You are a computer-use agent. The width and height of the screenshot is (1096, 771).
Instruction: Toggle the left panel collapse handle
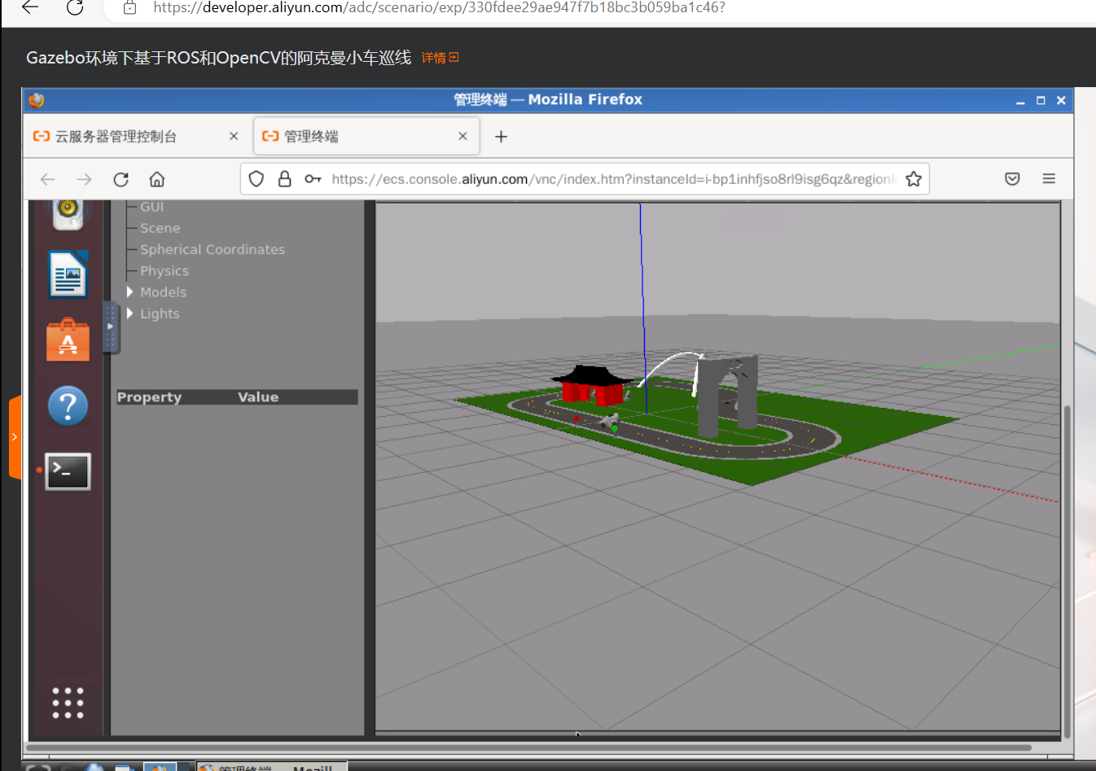click(111, 326)
